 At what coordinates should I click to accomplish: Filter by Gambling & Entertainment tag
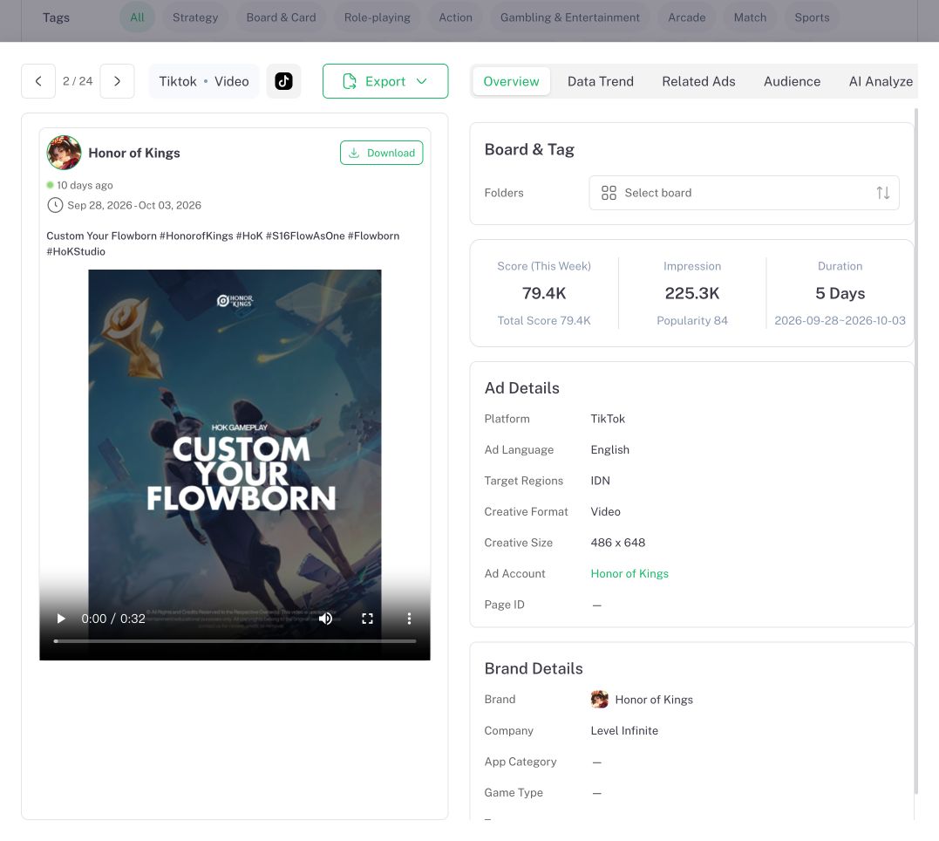pos(569,17)
